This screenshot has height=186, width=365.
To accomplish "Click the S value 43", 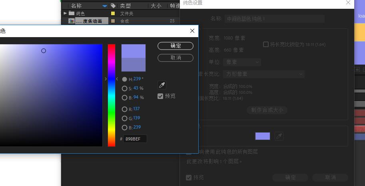I will [136, 88].
